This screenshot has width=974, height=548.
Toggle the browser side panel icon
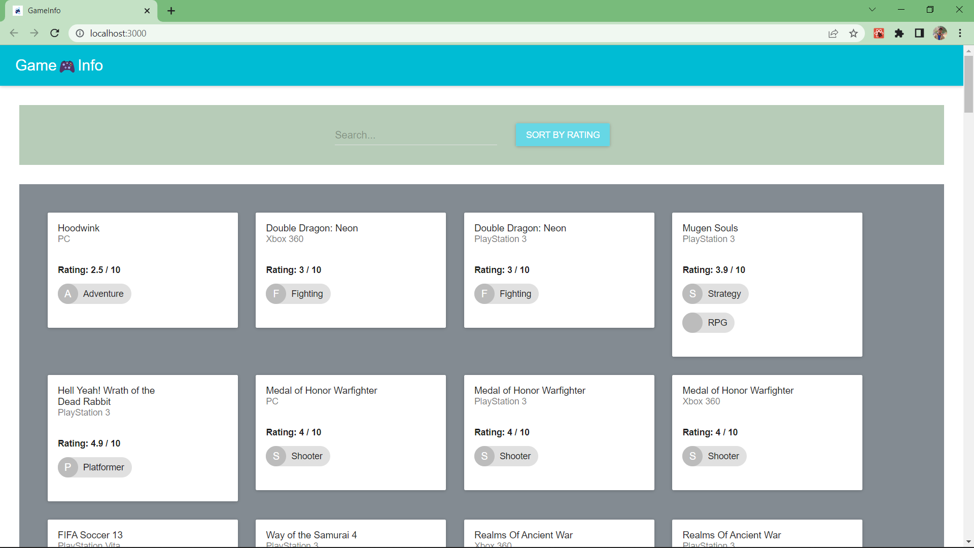click(x=919, y=33)
